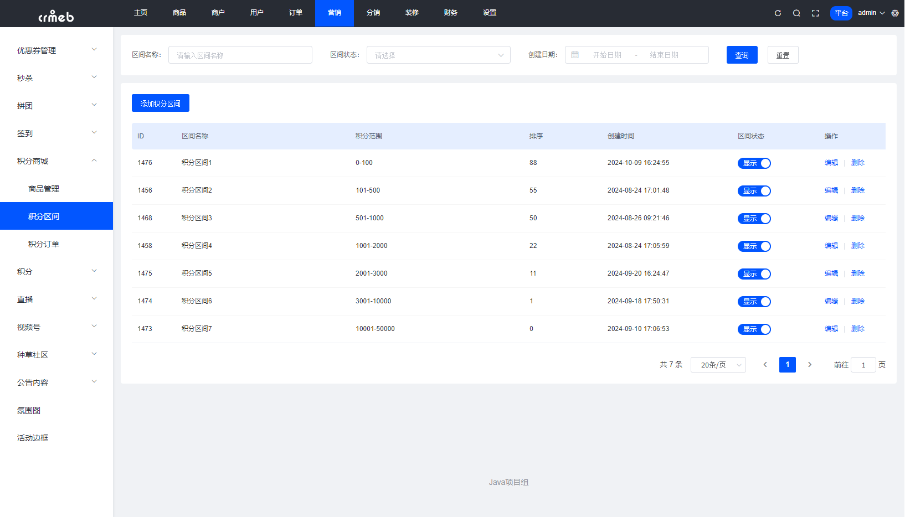Switch to the 财务 menu tab

click(x=450, y=13)
